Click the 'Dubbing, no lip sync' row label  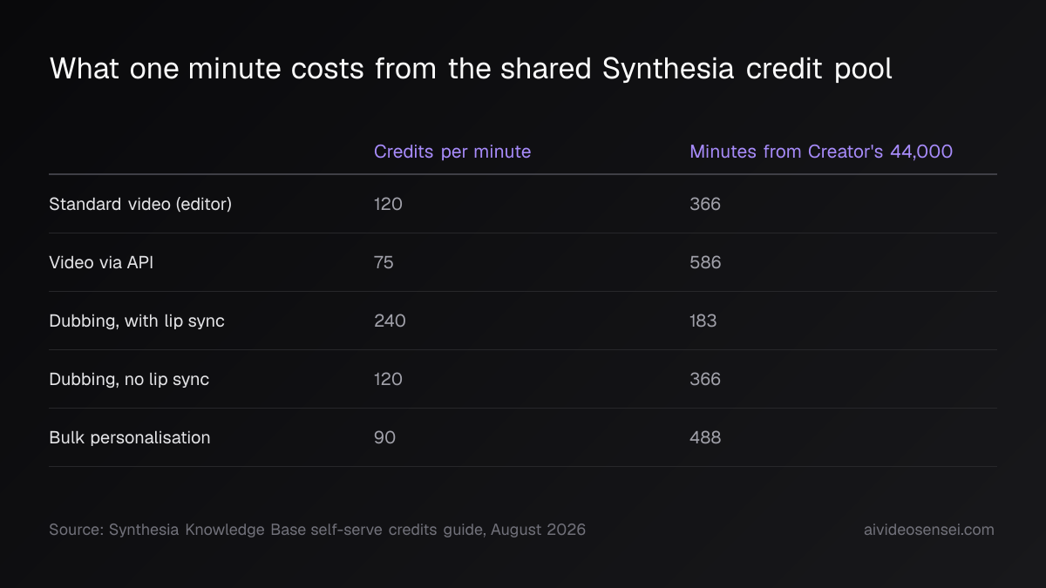129,379
